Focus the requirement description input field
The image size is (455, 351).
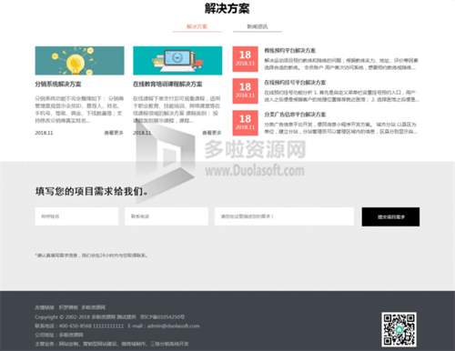284,216
